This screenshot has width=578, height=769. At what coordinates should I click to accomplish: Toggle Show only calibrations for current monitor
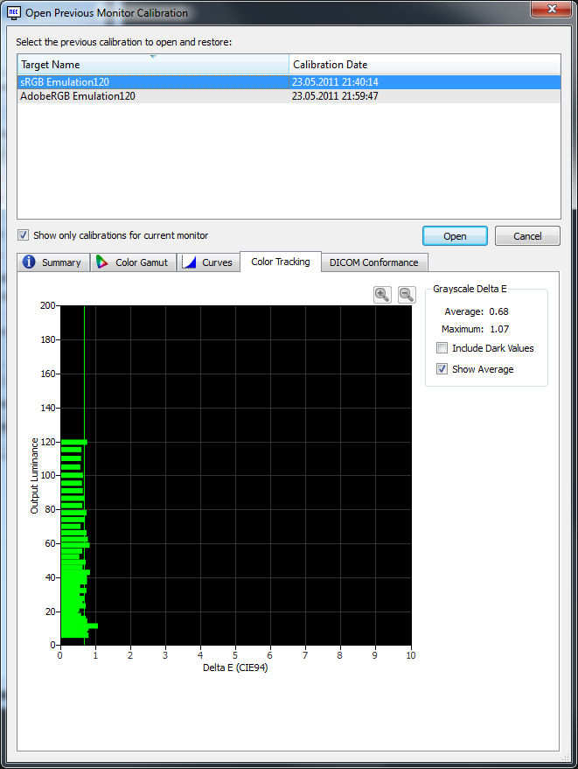point(24,235)
